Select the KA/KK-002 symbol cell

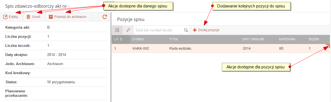[x=141, y=49]
